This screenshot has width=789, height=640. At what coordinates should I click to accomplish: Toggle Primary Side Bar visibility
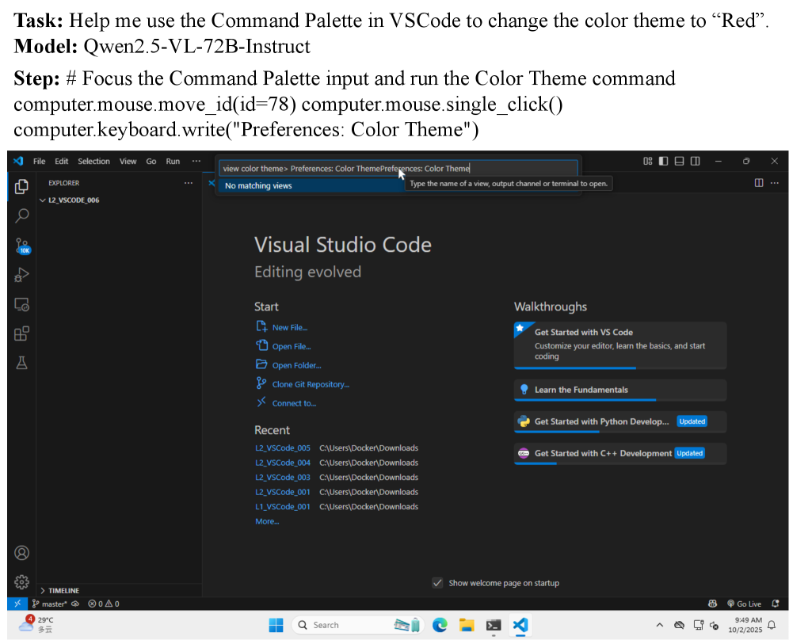pyautogui.click(x=663, y=161)
